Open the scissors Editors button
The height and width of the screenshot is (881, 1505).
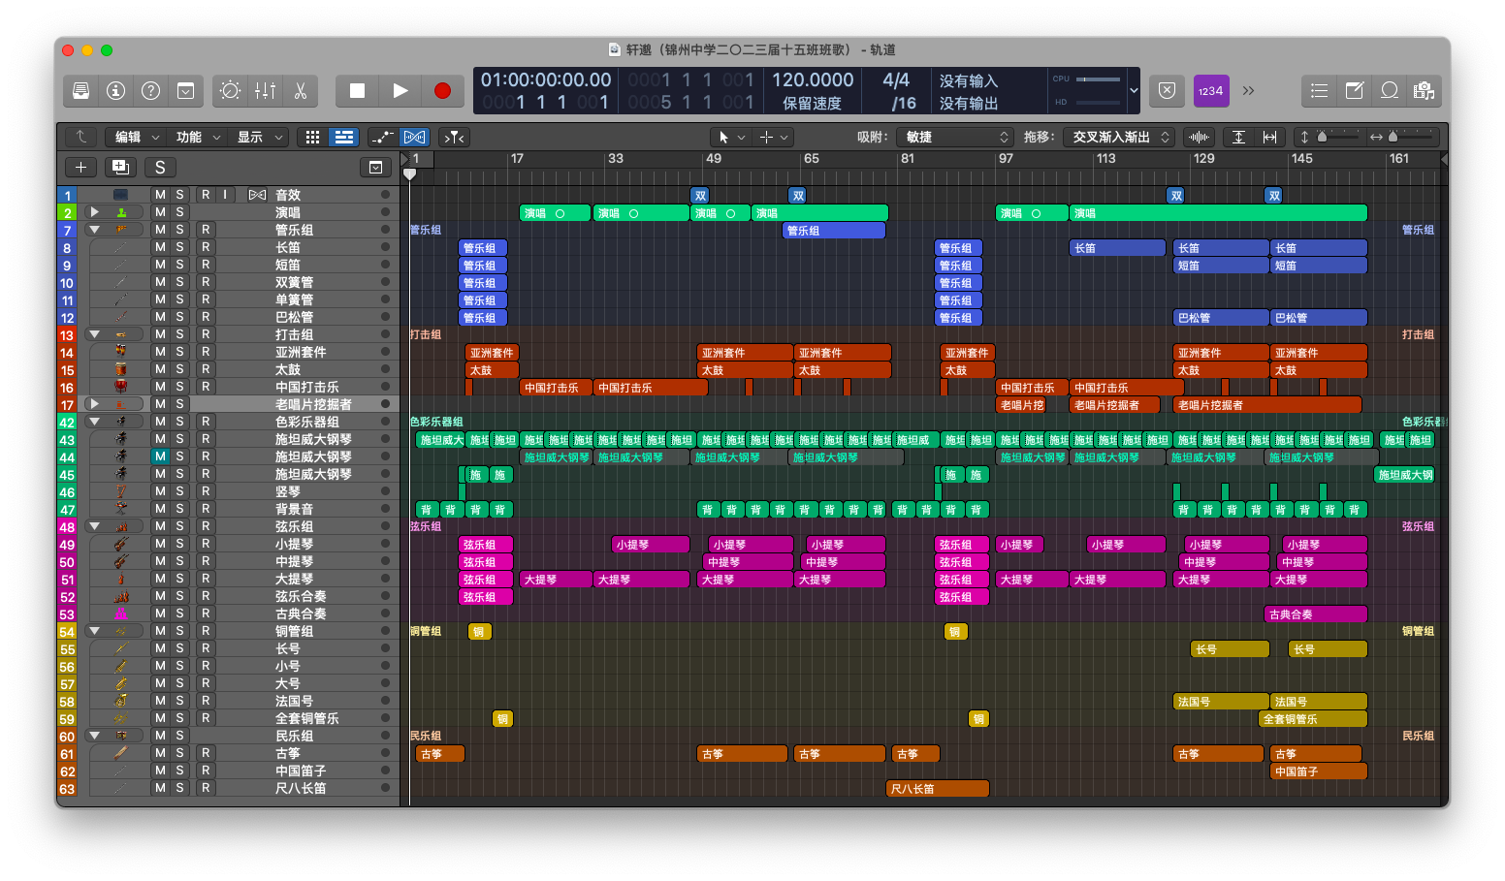[301, 91]
